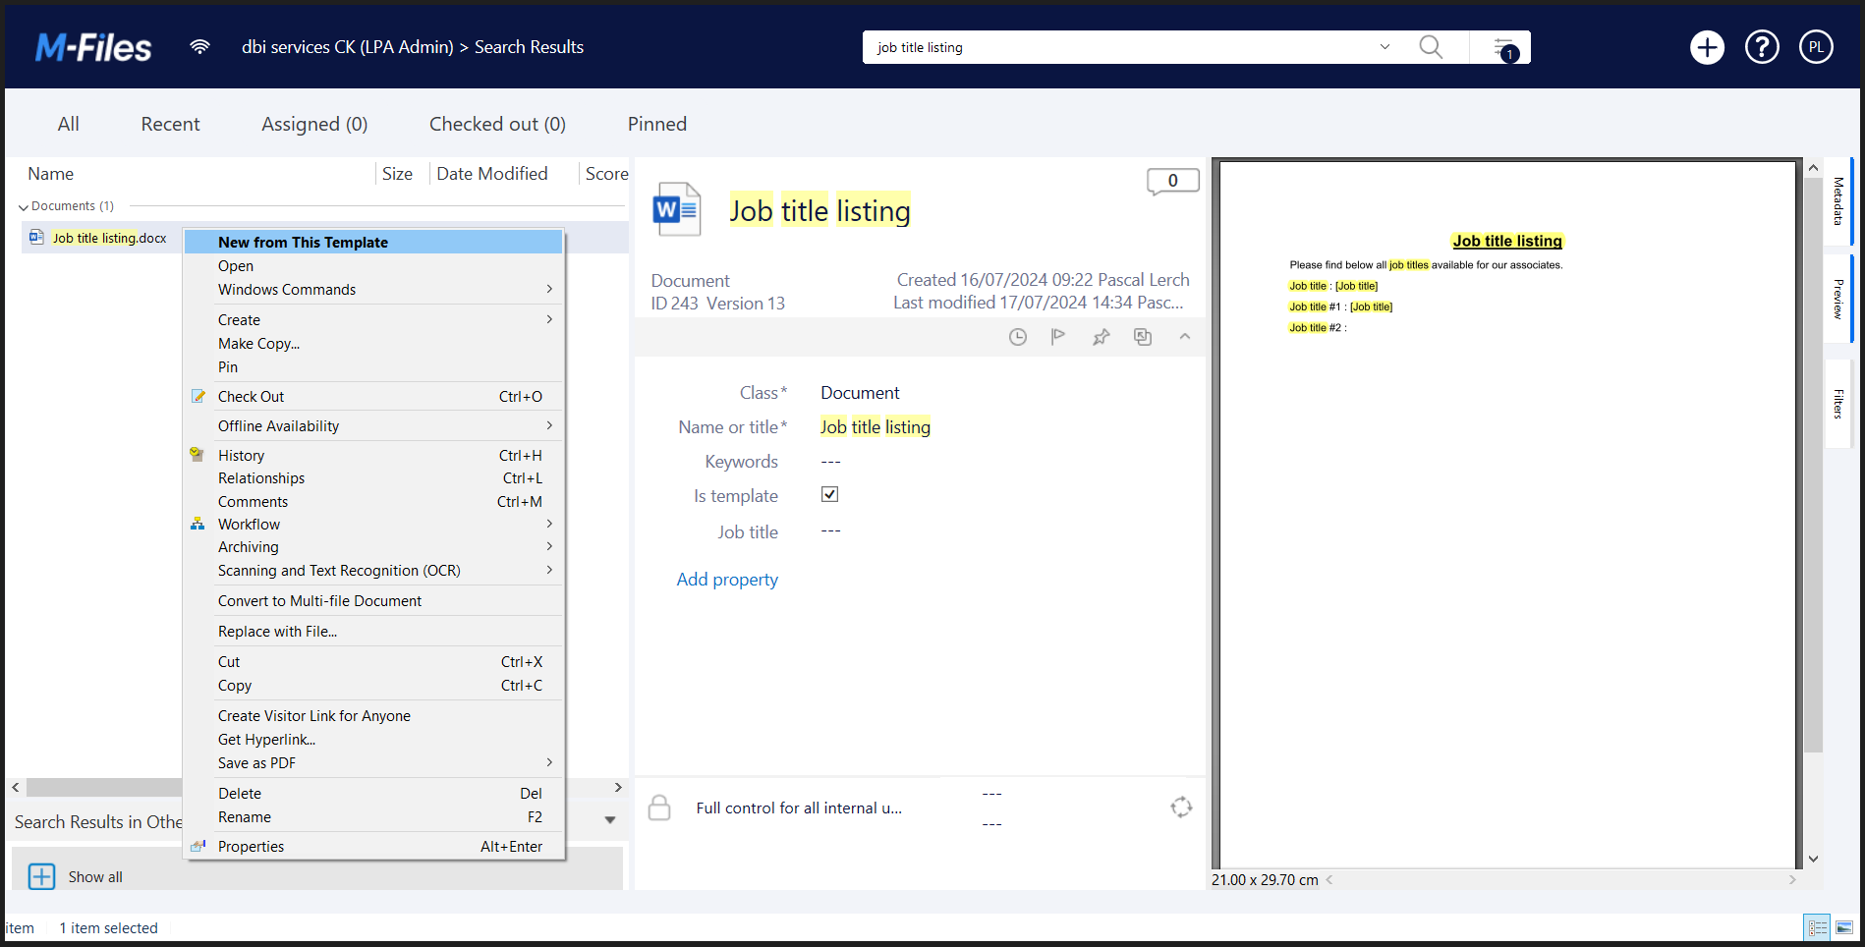Switch to thumbnail view icon
The width and height of the screenshot is (1865, 947).
click(1844, 927)
